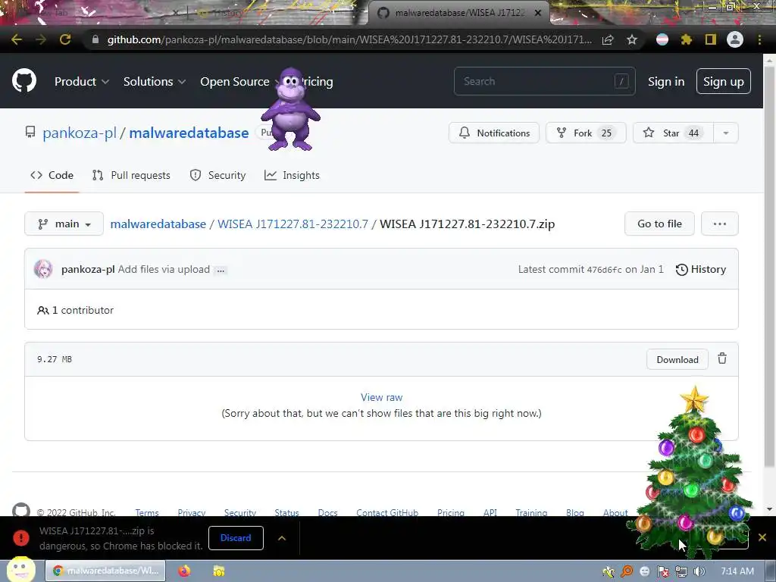Image resolution: width=776 pixels, height=582 pixels.
Task: Click pankoza-pl commit author name
Action: coord(88,269)
